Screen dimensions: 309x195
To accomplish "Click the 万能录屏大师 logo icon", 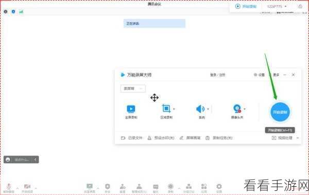I will point(123,75).
